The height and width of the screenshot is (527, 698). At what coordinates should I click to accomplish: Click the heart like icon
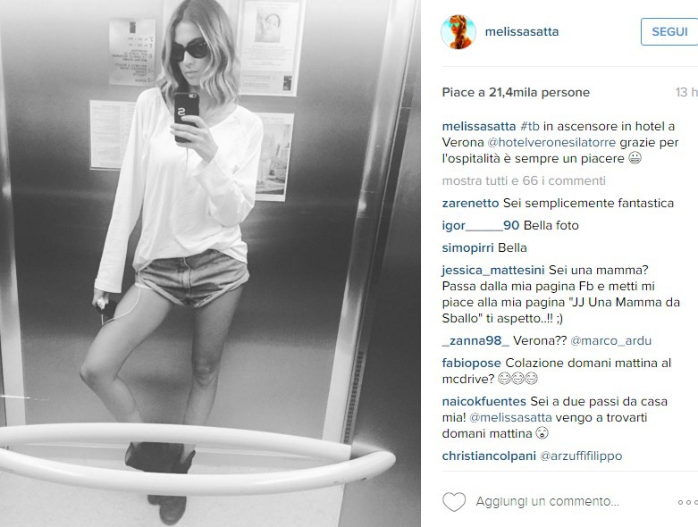click(454, 502)
